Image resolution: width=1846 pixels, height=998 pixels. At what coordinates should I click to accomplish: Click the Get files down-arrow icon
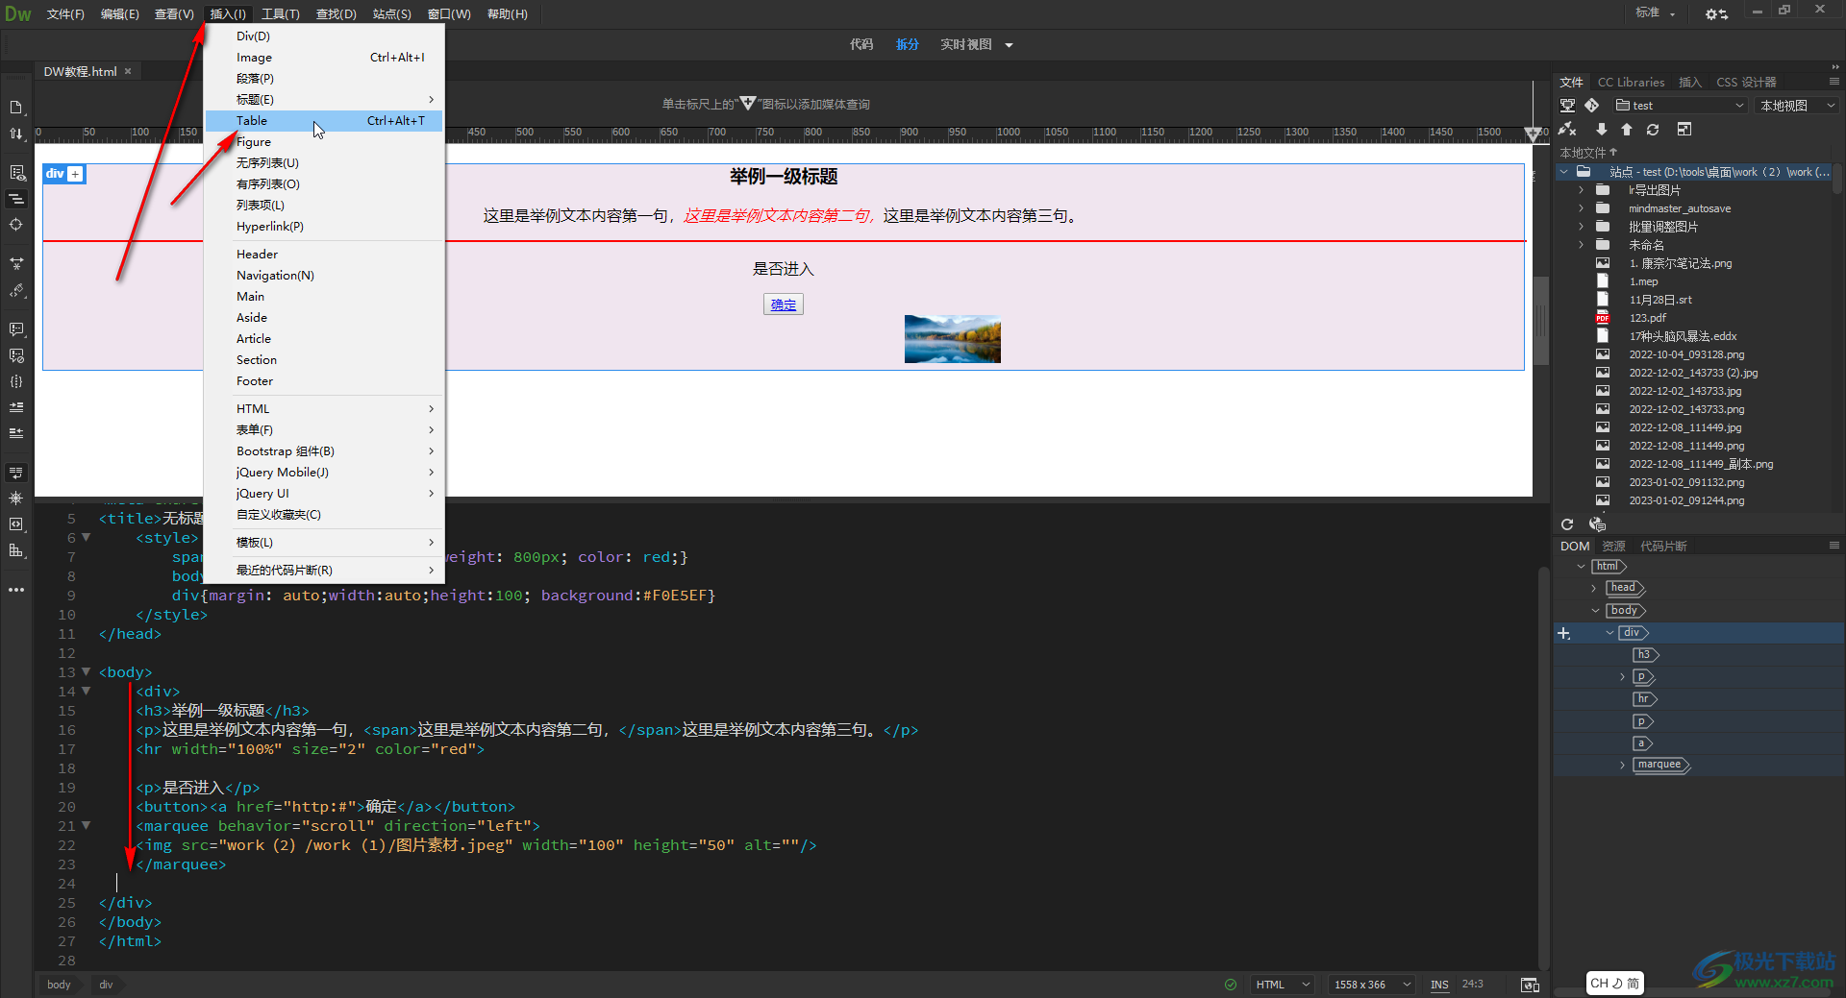(x=1601, y=129)
